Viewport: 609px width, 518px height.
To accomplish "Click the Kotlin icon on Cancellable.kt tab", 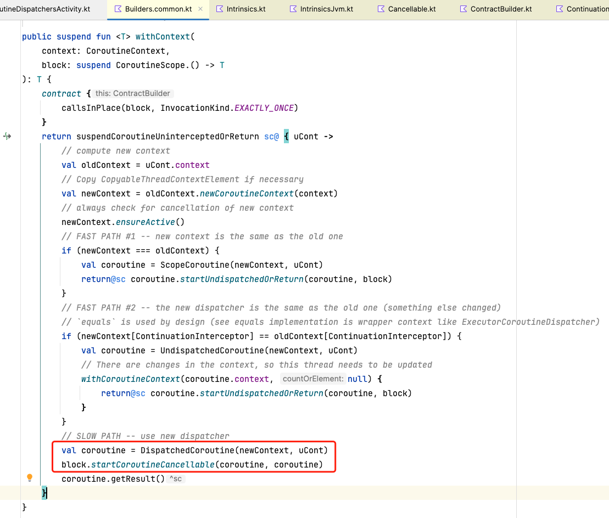I will [381, 9].
